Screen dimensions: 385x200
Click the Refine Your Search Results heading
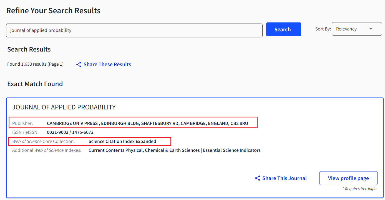[x=53, y=11]
